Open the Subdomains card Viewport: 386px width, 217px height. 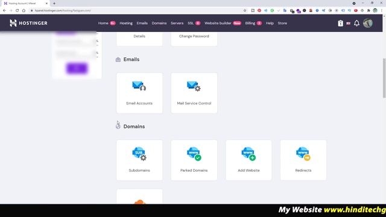click(139, 160)
